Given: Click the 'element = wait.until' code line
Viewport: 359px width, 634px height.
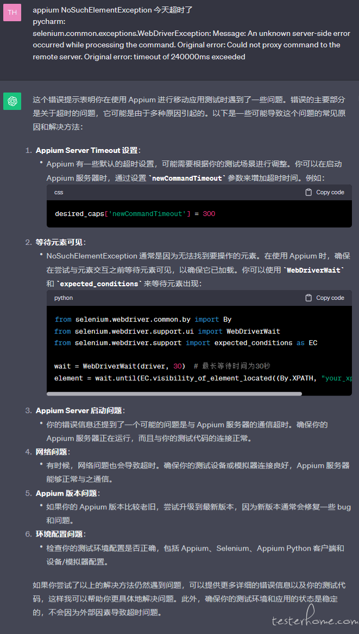Looking at the screenshot, I should tap(203, 378).
